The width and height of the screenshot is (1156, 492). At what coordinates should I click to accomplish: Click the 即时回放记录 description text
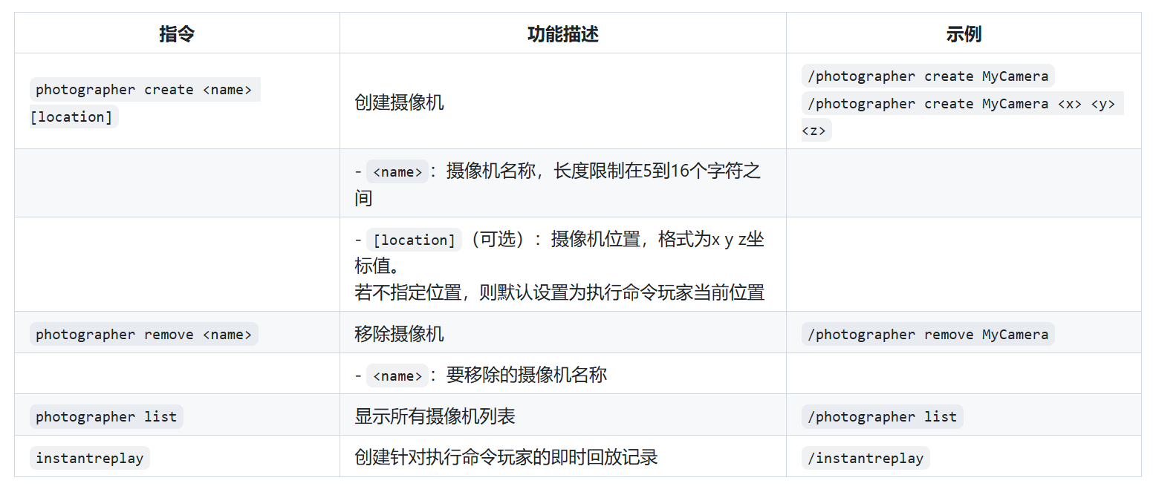point(506,457)
